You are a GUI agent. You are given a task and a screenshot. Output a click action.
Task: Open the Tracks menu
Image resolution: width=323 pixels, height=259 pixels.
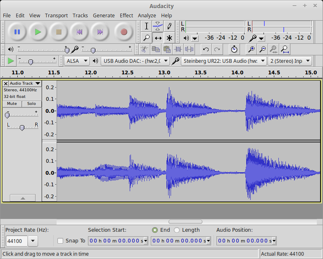coord(80,15)
